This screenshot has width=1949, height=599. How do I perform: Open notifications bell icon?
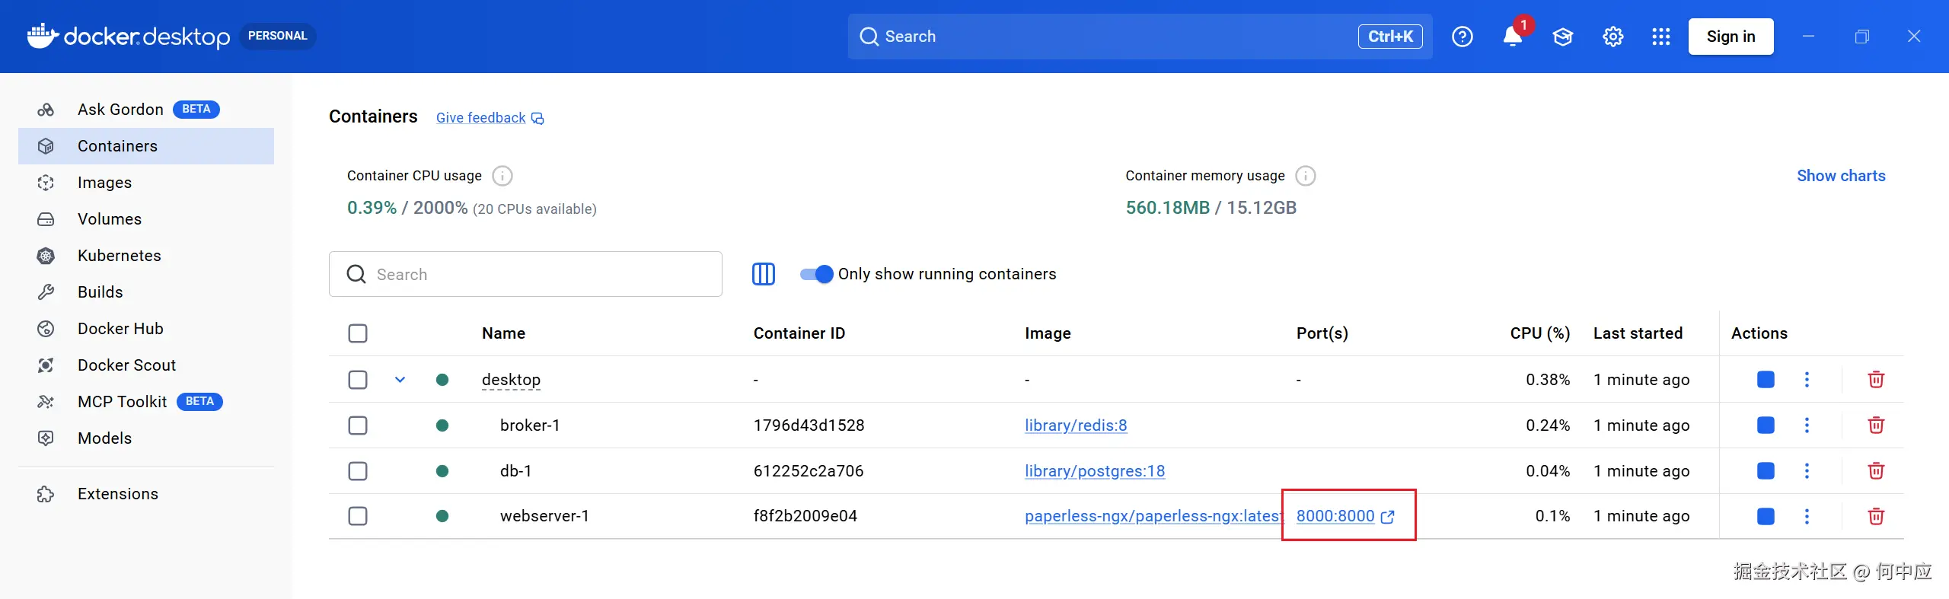(1513, 37)
